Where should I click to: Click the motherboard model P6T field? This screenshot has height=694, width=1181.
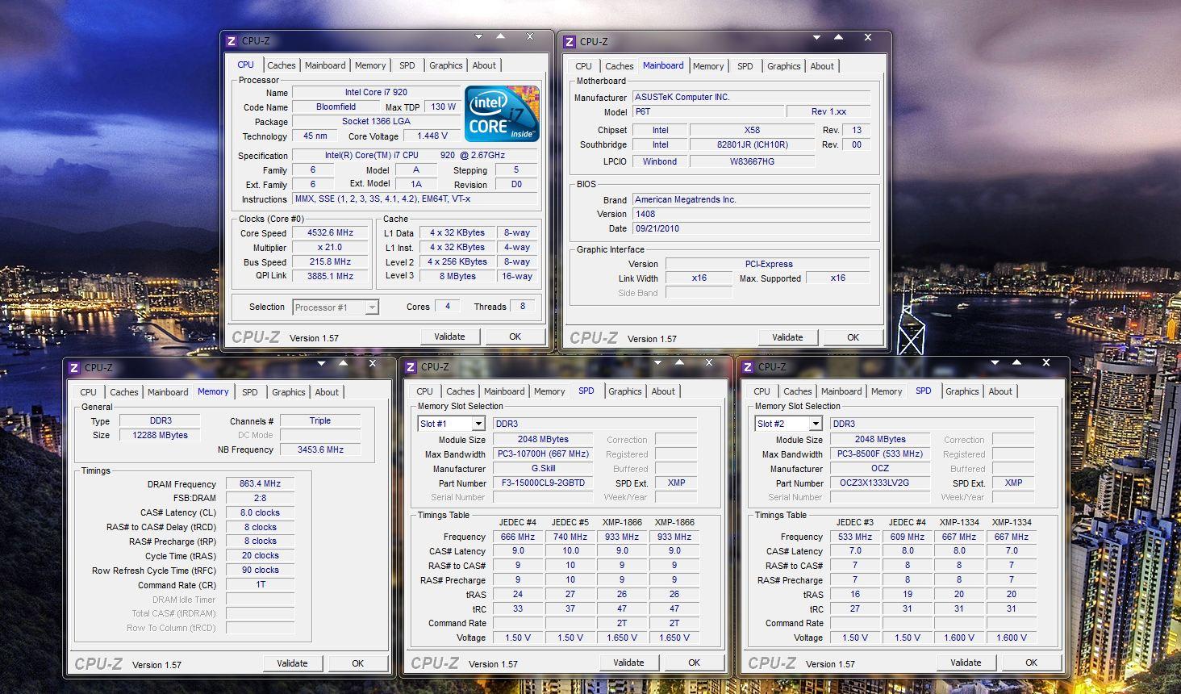pyautogui.click(x=707, y=111)
